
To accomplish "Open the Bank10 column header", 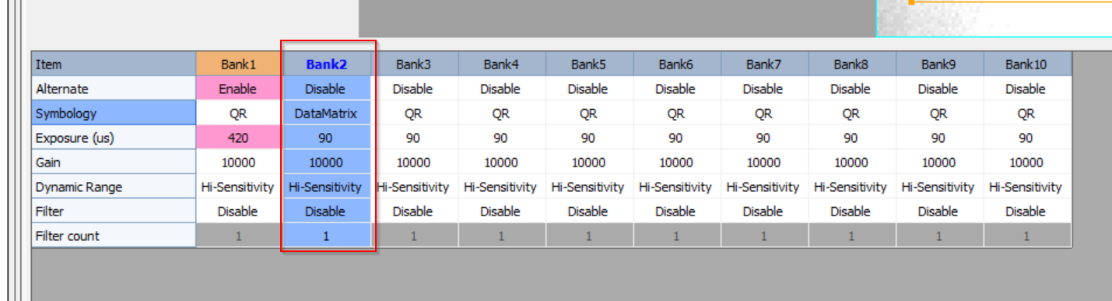I will [1026, 65].
